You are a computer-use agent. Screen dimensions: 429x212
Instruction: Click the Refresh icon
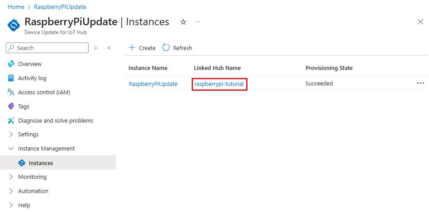point(166,48)
